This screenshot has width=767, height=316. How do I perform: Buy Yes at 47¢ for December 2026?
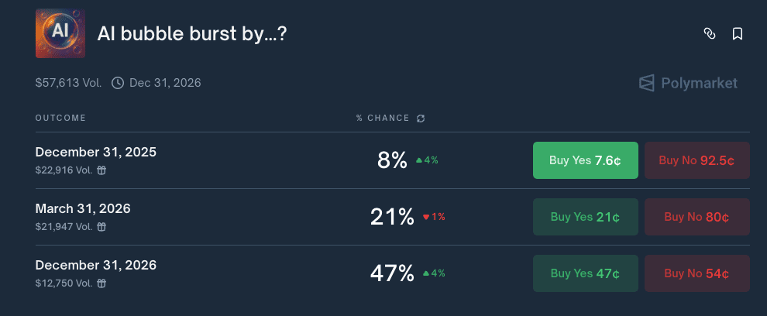coord(585,273)
